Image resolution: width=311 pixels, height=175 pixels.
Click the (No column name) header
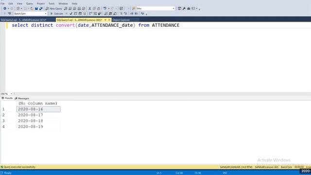[x=38, y=104]
